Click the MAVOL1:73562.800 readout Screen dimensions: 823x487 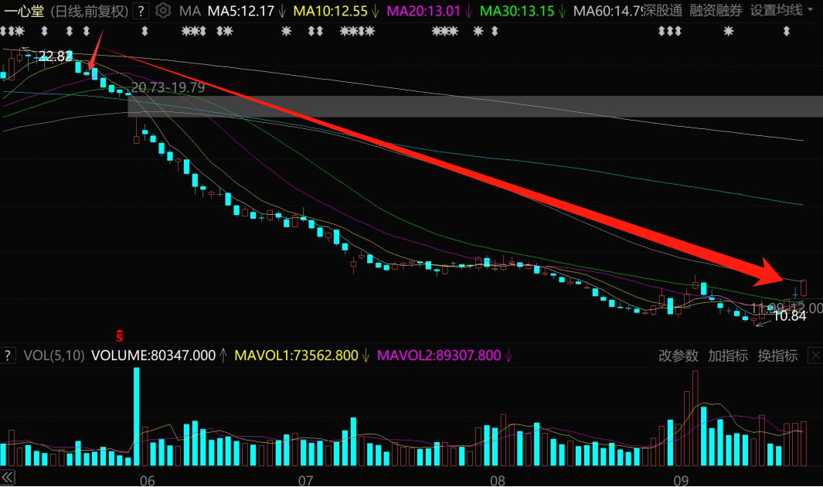coord(296,356)
